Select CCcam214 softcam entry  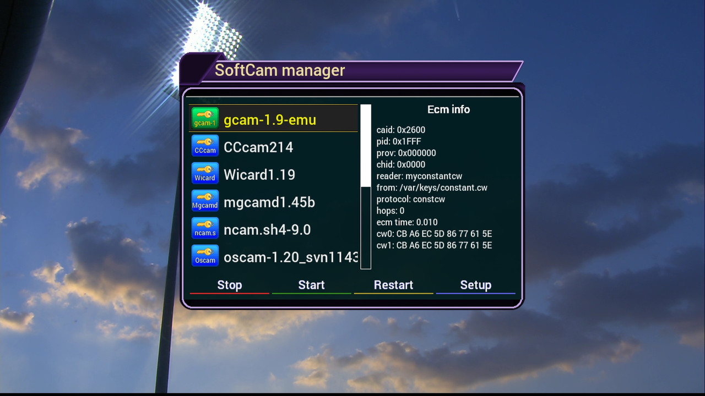point(273,146)
